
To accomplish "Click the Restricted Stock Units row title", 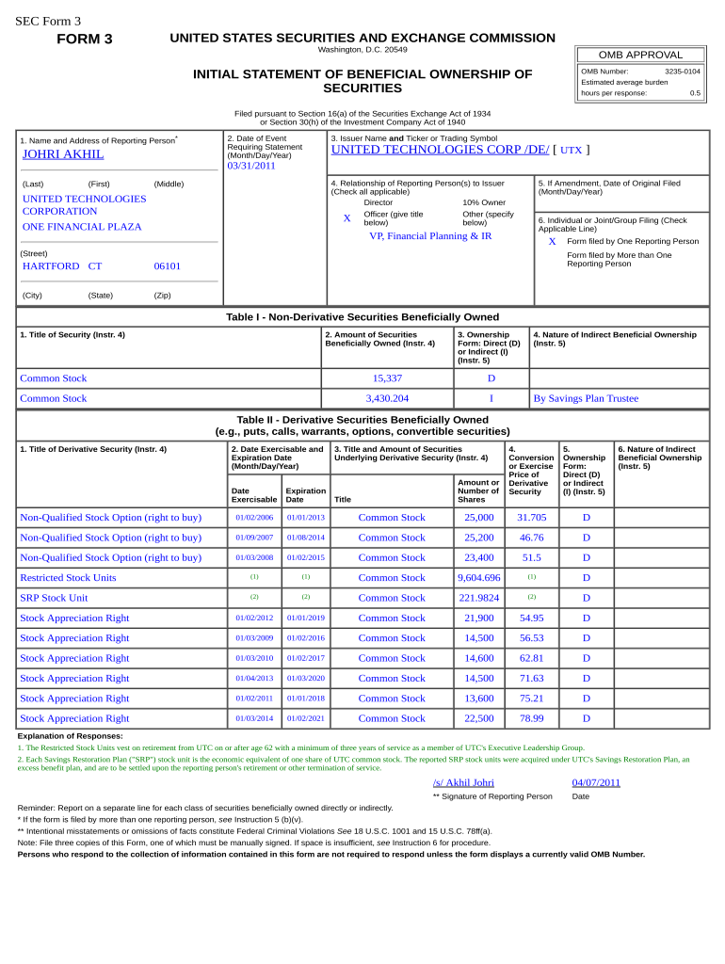I will tap(68, 578).
